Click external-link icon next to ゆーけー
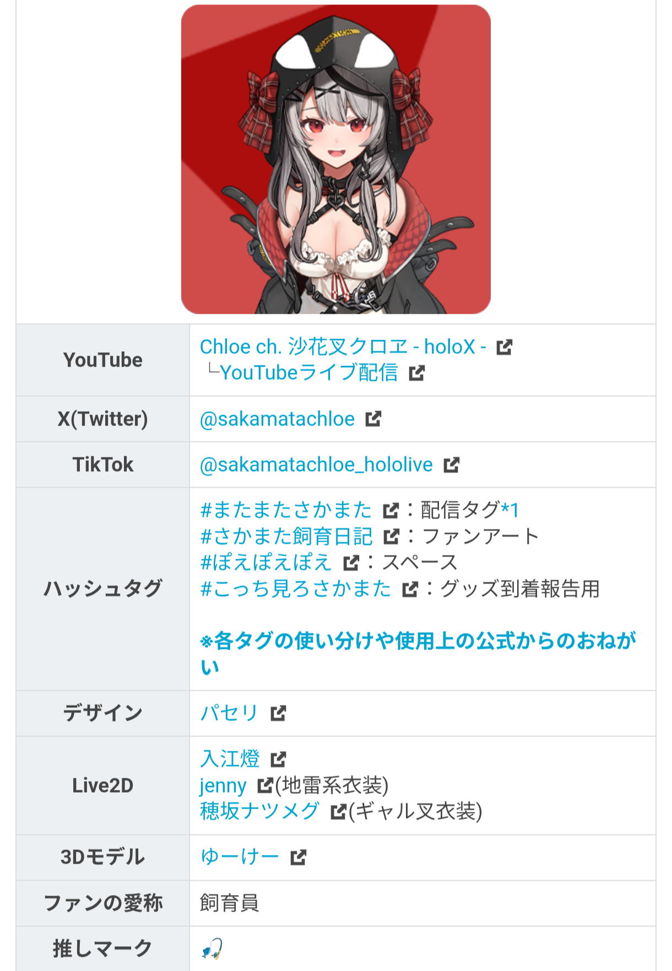Screen dimensions: 672x971 [299, 857]
